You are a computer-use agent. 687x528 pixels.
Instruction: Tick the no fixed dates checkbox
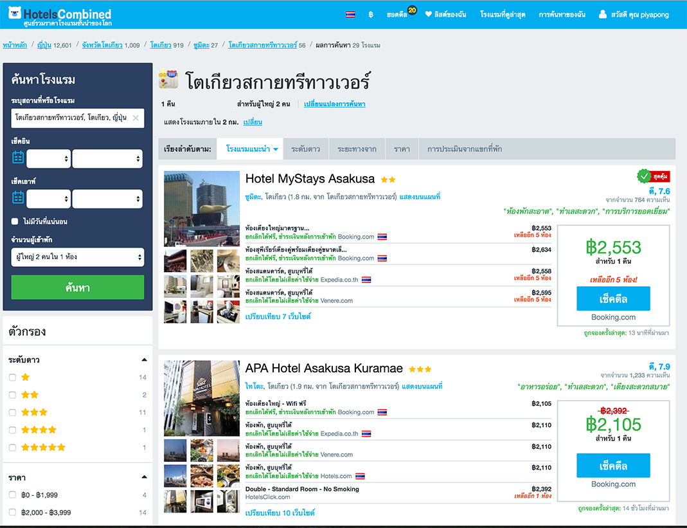(x=15, y=221)
